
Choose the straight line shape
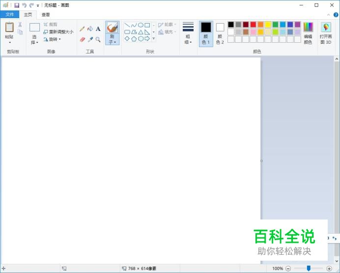click(x=127, y=25)
